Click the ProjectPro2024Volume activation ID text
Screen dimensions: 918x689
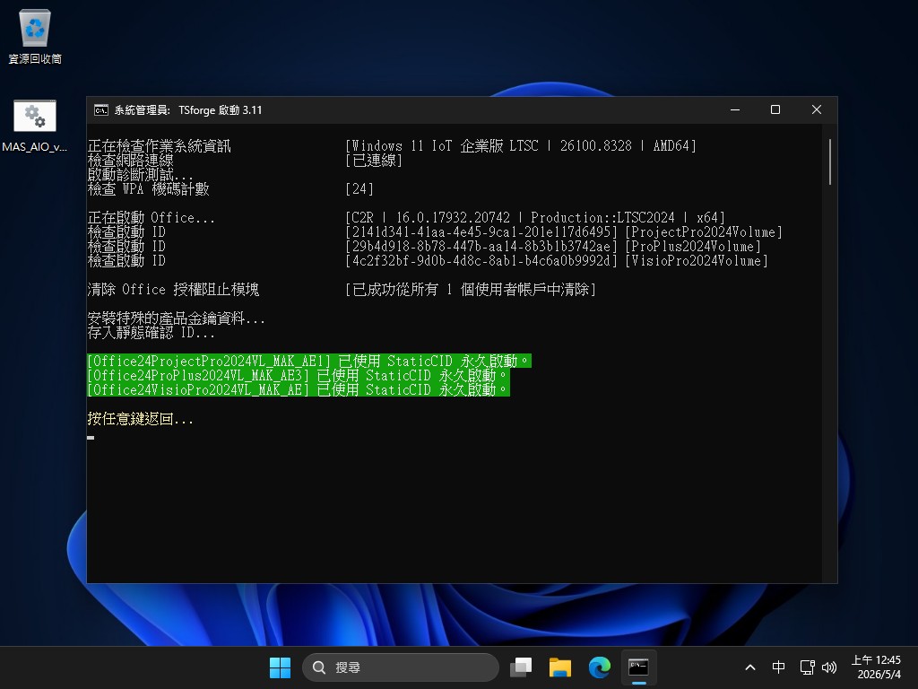coord(564,232)
